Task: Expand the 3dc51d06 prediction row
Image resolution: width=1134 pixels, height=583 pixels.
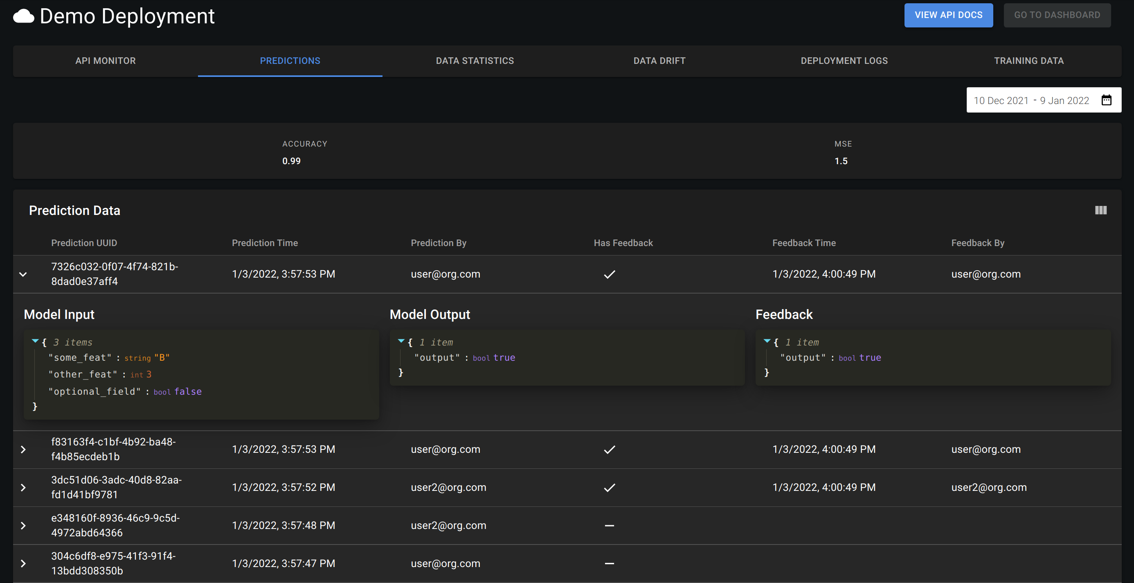Action: 23,487
